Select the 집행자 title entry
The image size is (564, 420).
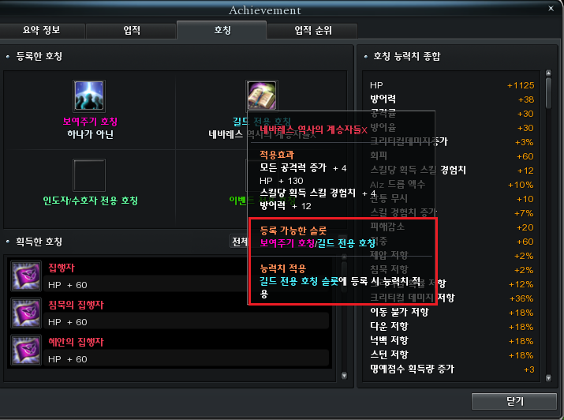(x=169, y=276)
